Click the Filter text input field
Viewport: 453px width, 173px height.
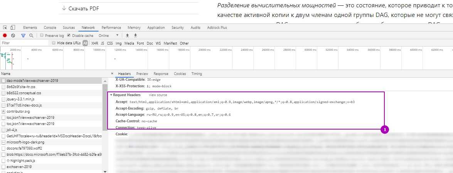click(x=24, y=43)
